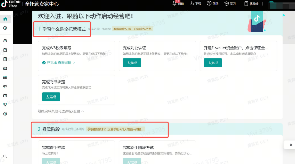295x164 pixels.
Task: Click the green checkmark on 已完成
Action: coord(44,63)
